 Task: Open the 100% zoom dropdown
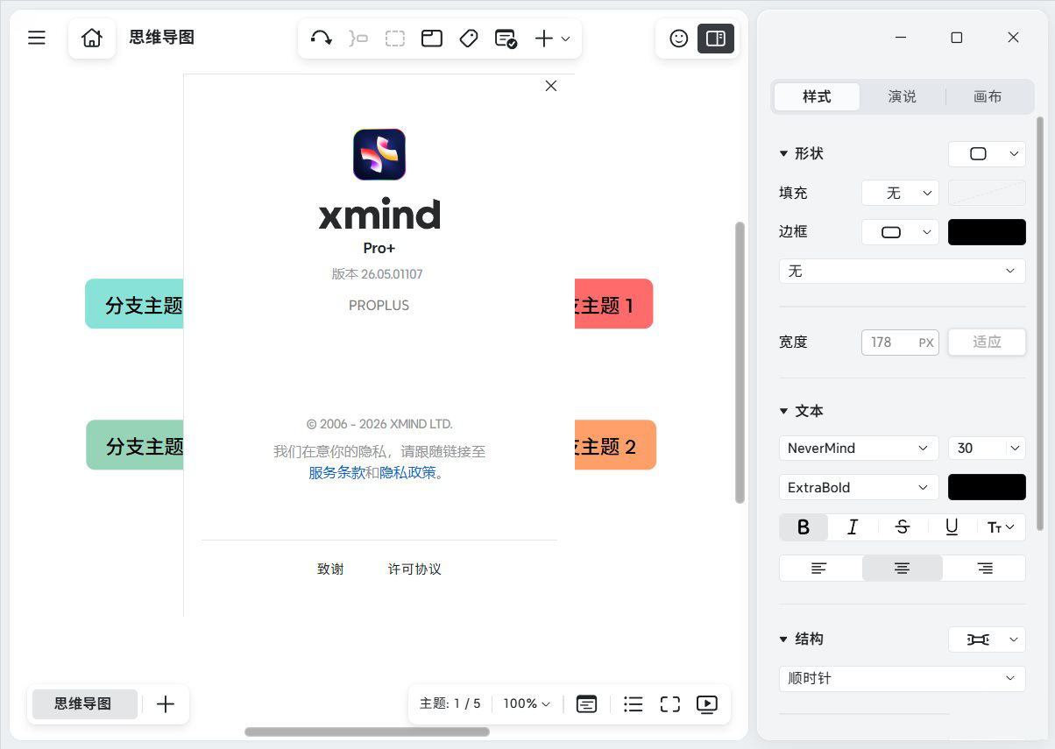tap(527, 703)
